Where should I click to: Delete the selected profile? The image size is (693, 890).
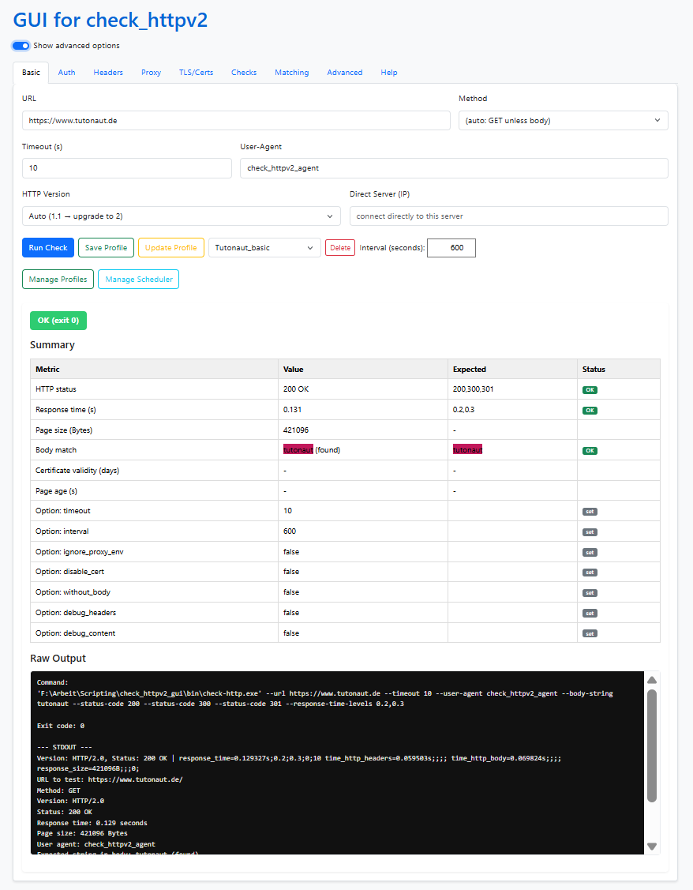340,248
